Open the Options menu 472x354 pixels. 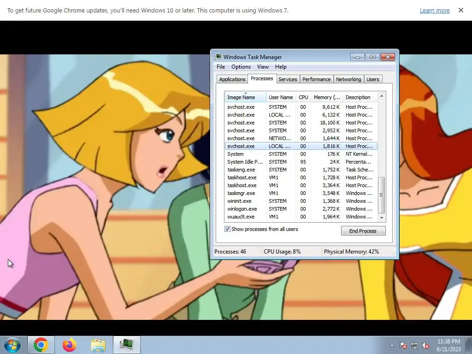(241, 67)
